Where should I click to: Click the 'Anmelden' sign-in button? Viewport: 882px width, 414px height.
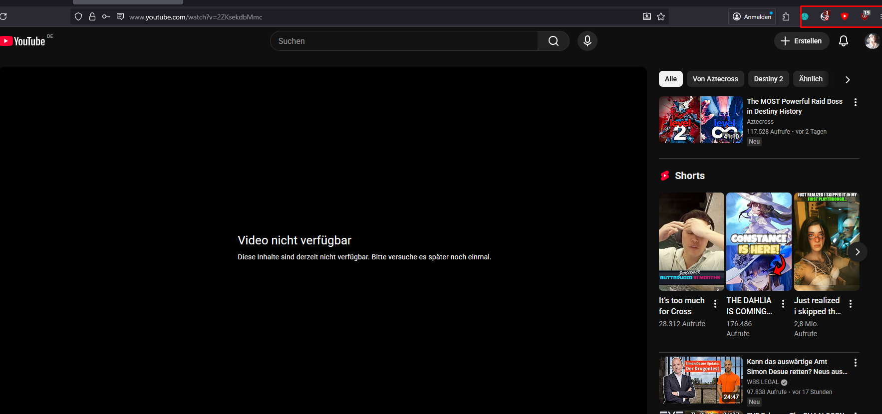click(x=751, y=16)
